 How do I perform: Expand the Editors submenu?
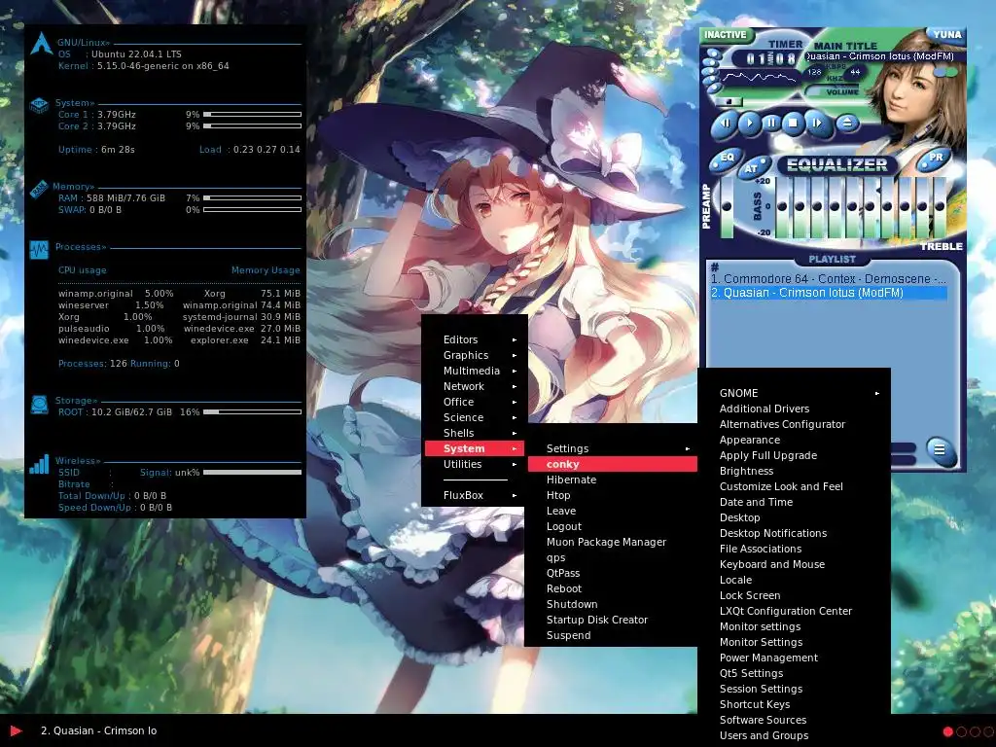pos(475,339)
